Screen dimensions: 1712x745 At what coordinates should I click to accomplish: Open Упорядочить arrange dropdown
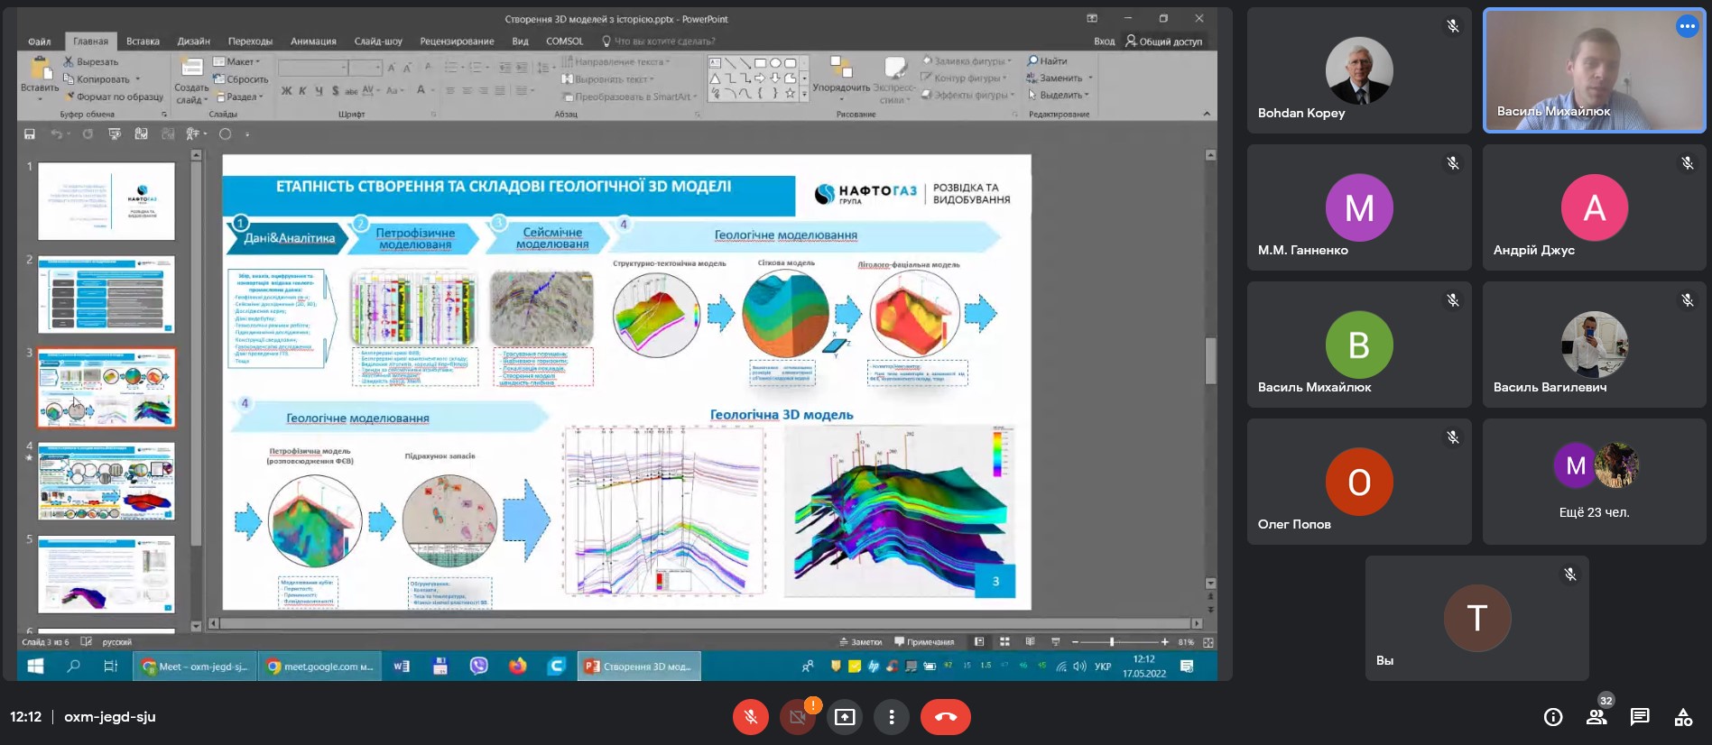[x=841, y=78]
